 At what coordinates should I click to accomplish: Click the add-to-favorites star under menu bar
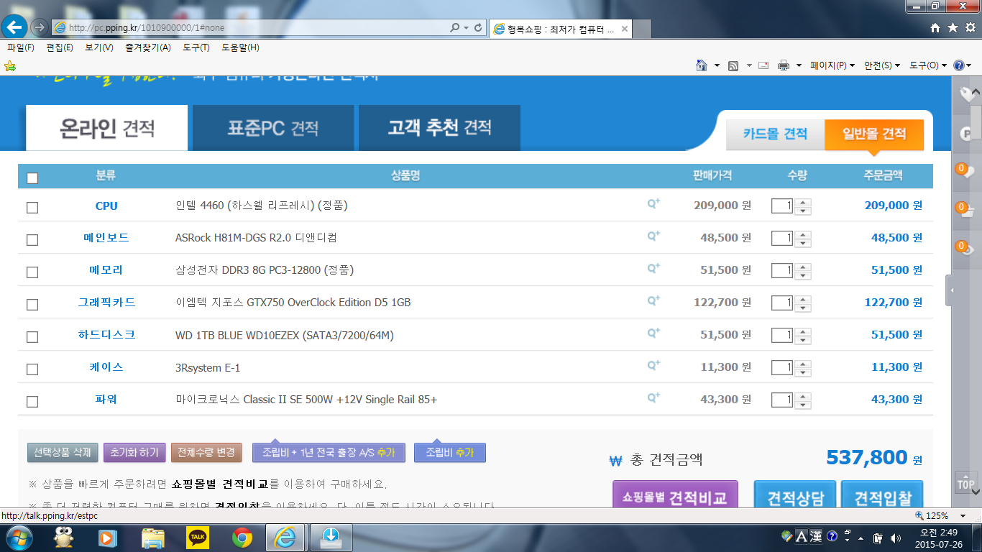pos(10,65)
